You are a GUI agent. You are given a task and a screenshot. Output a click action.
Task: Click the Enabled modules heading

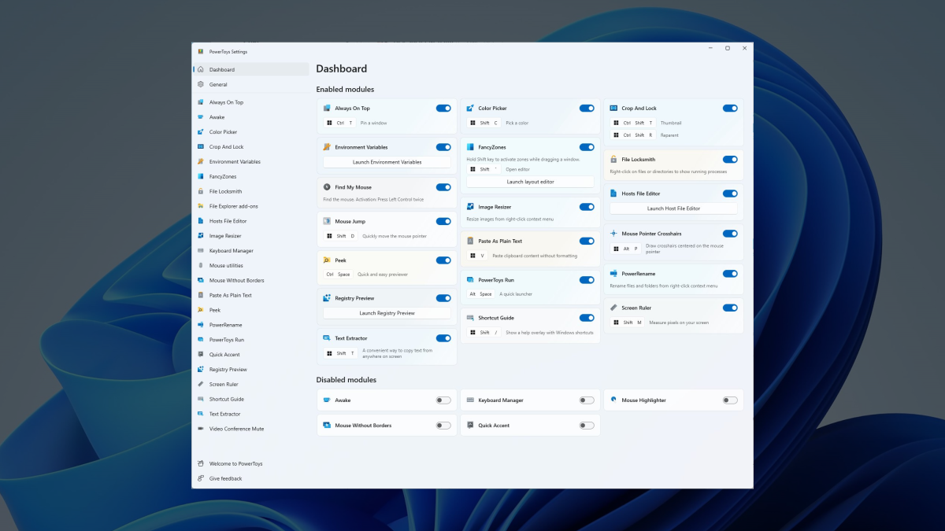point(345,89)
